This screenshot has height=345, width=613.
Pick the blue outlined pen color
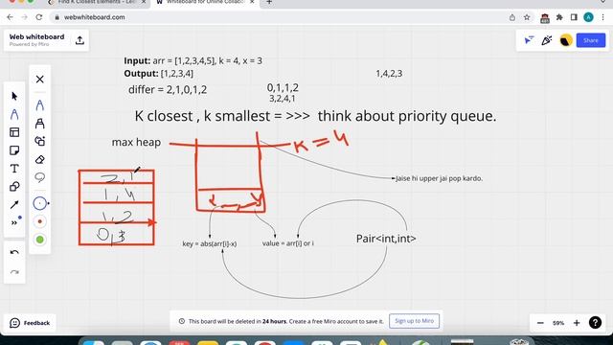click(x=40, y=203)
